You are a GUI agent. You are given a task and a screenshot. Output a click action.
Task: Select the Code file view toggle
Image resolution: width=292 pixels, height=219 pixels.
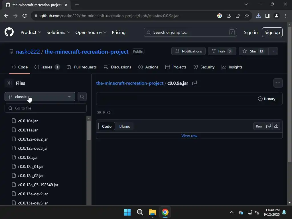pyautogui.click(x=107, y=126)
